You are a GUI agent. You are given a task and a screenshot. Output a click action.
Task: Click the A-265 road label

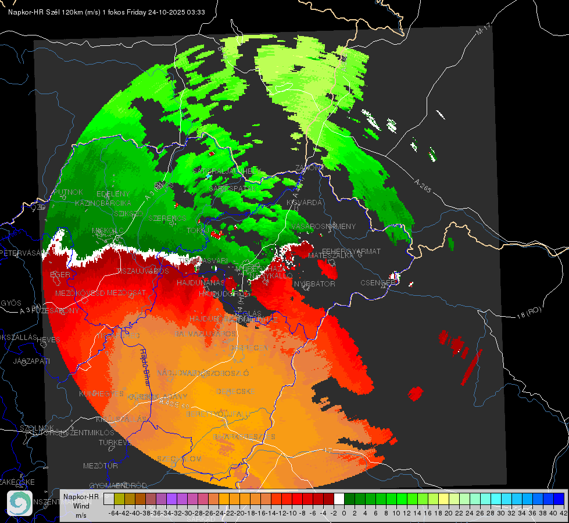click(423, 185)
